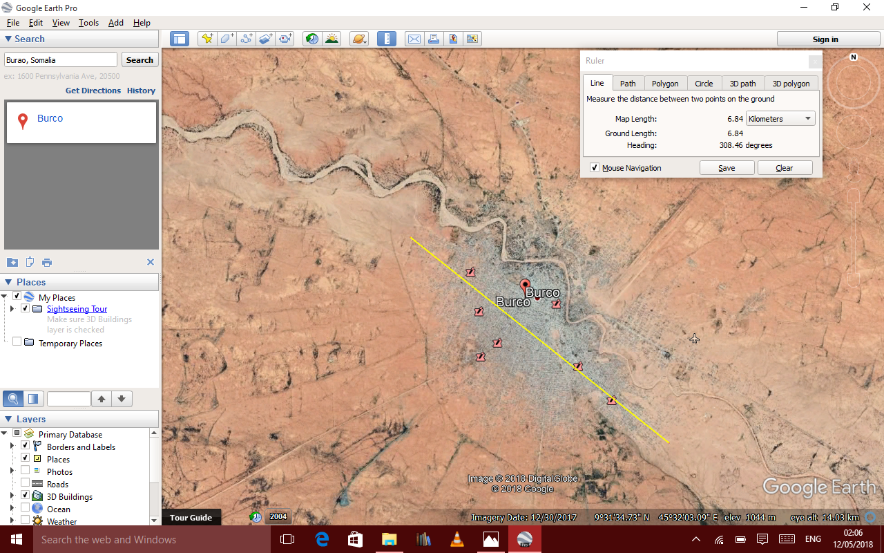Add a polygon from the toolbar

point(227,39)
